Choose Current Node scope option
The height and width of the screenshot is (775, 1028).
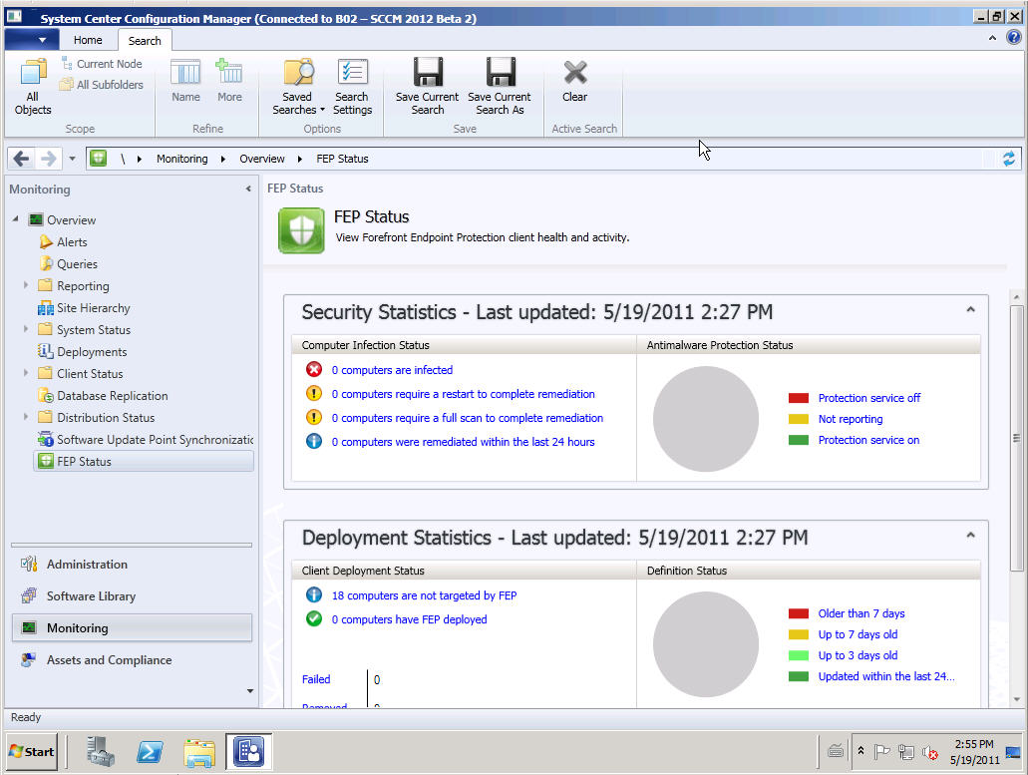coord(102,64)
